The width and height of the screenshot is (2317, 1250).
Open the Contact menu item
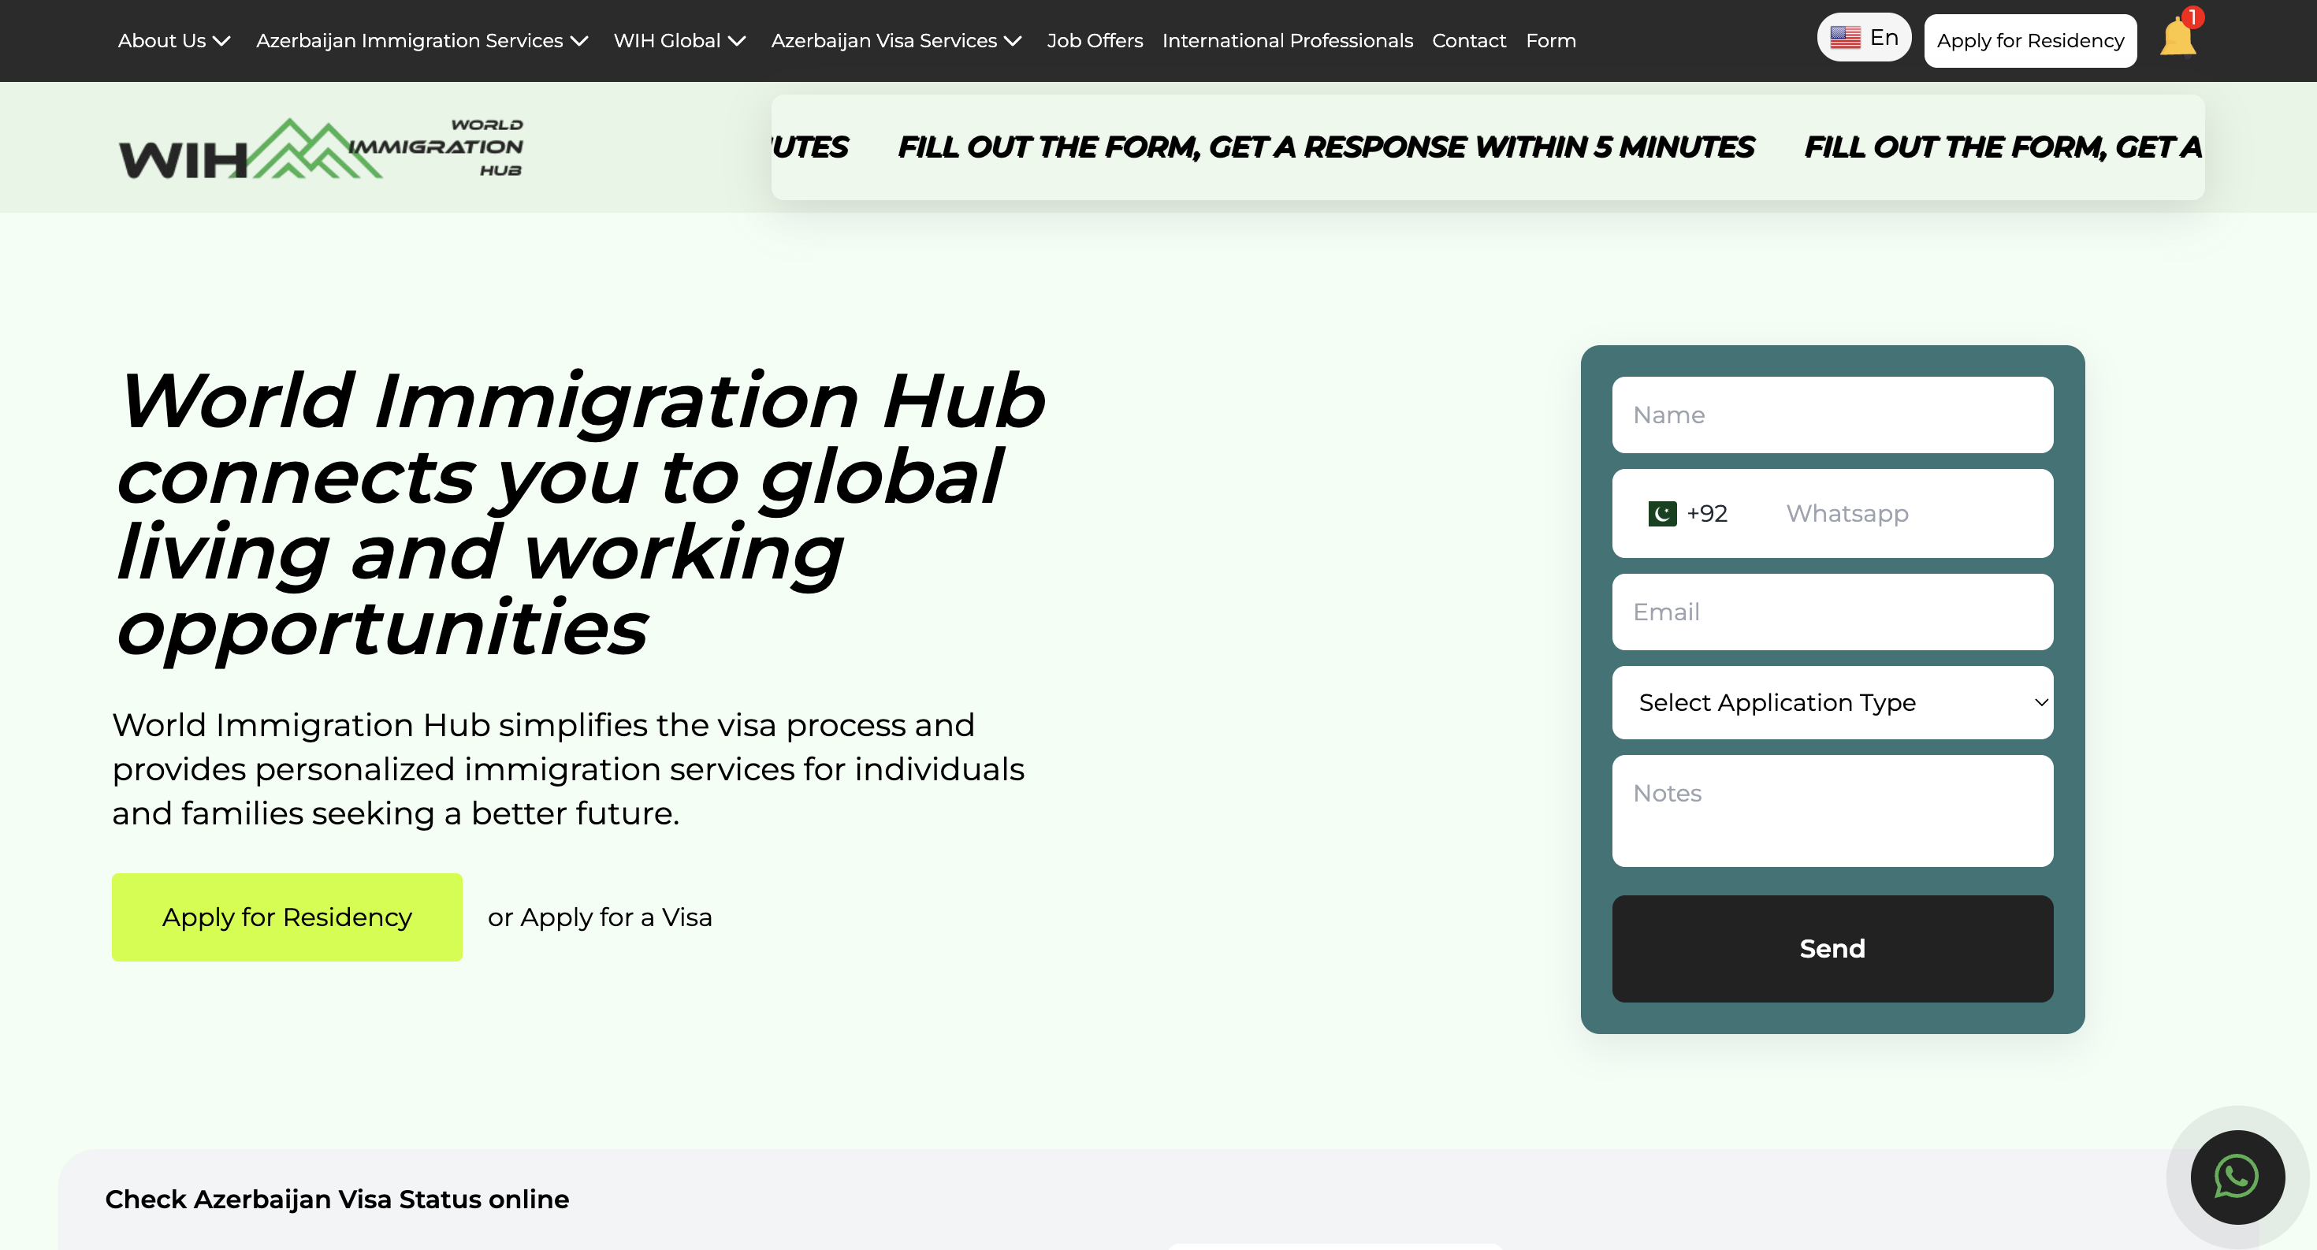click(x=1468, y=40)
